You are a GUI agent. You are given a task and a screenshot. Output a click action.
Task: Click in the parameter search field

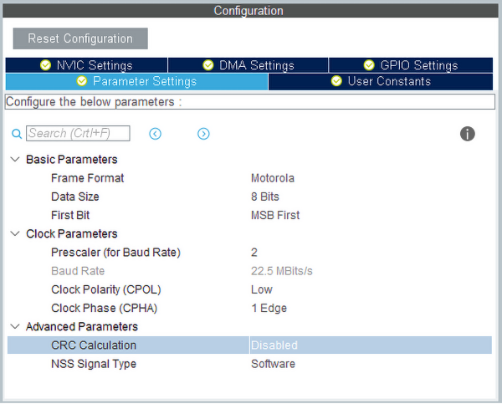point(79,134)
